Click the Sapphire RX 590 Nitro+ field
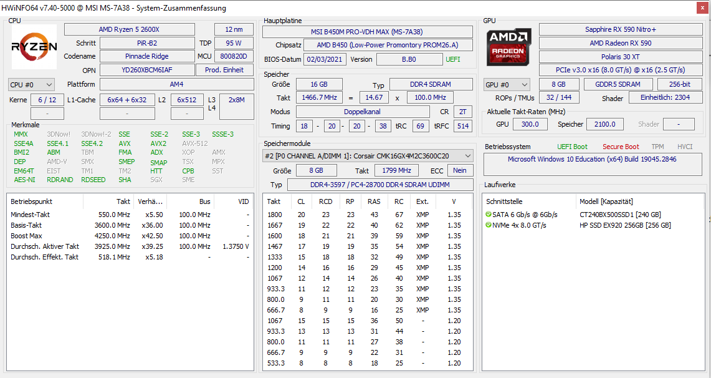Screen dimensions: 711x378 [620, 29]
